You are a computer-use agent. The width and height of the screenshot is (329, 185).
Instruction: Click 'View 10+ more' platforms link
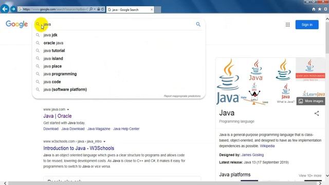click(x=310, y=176)
